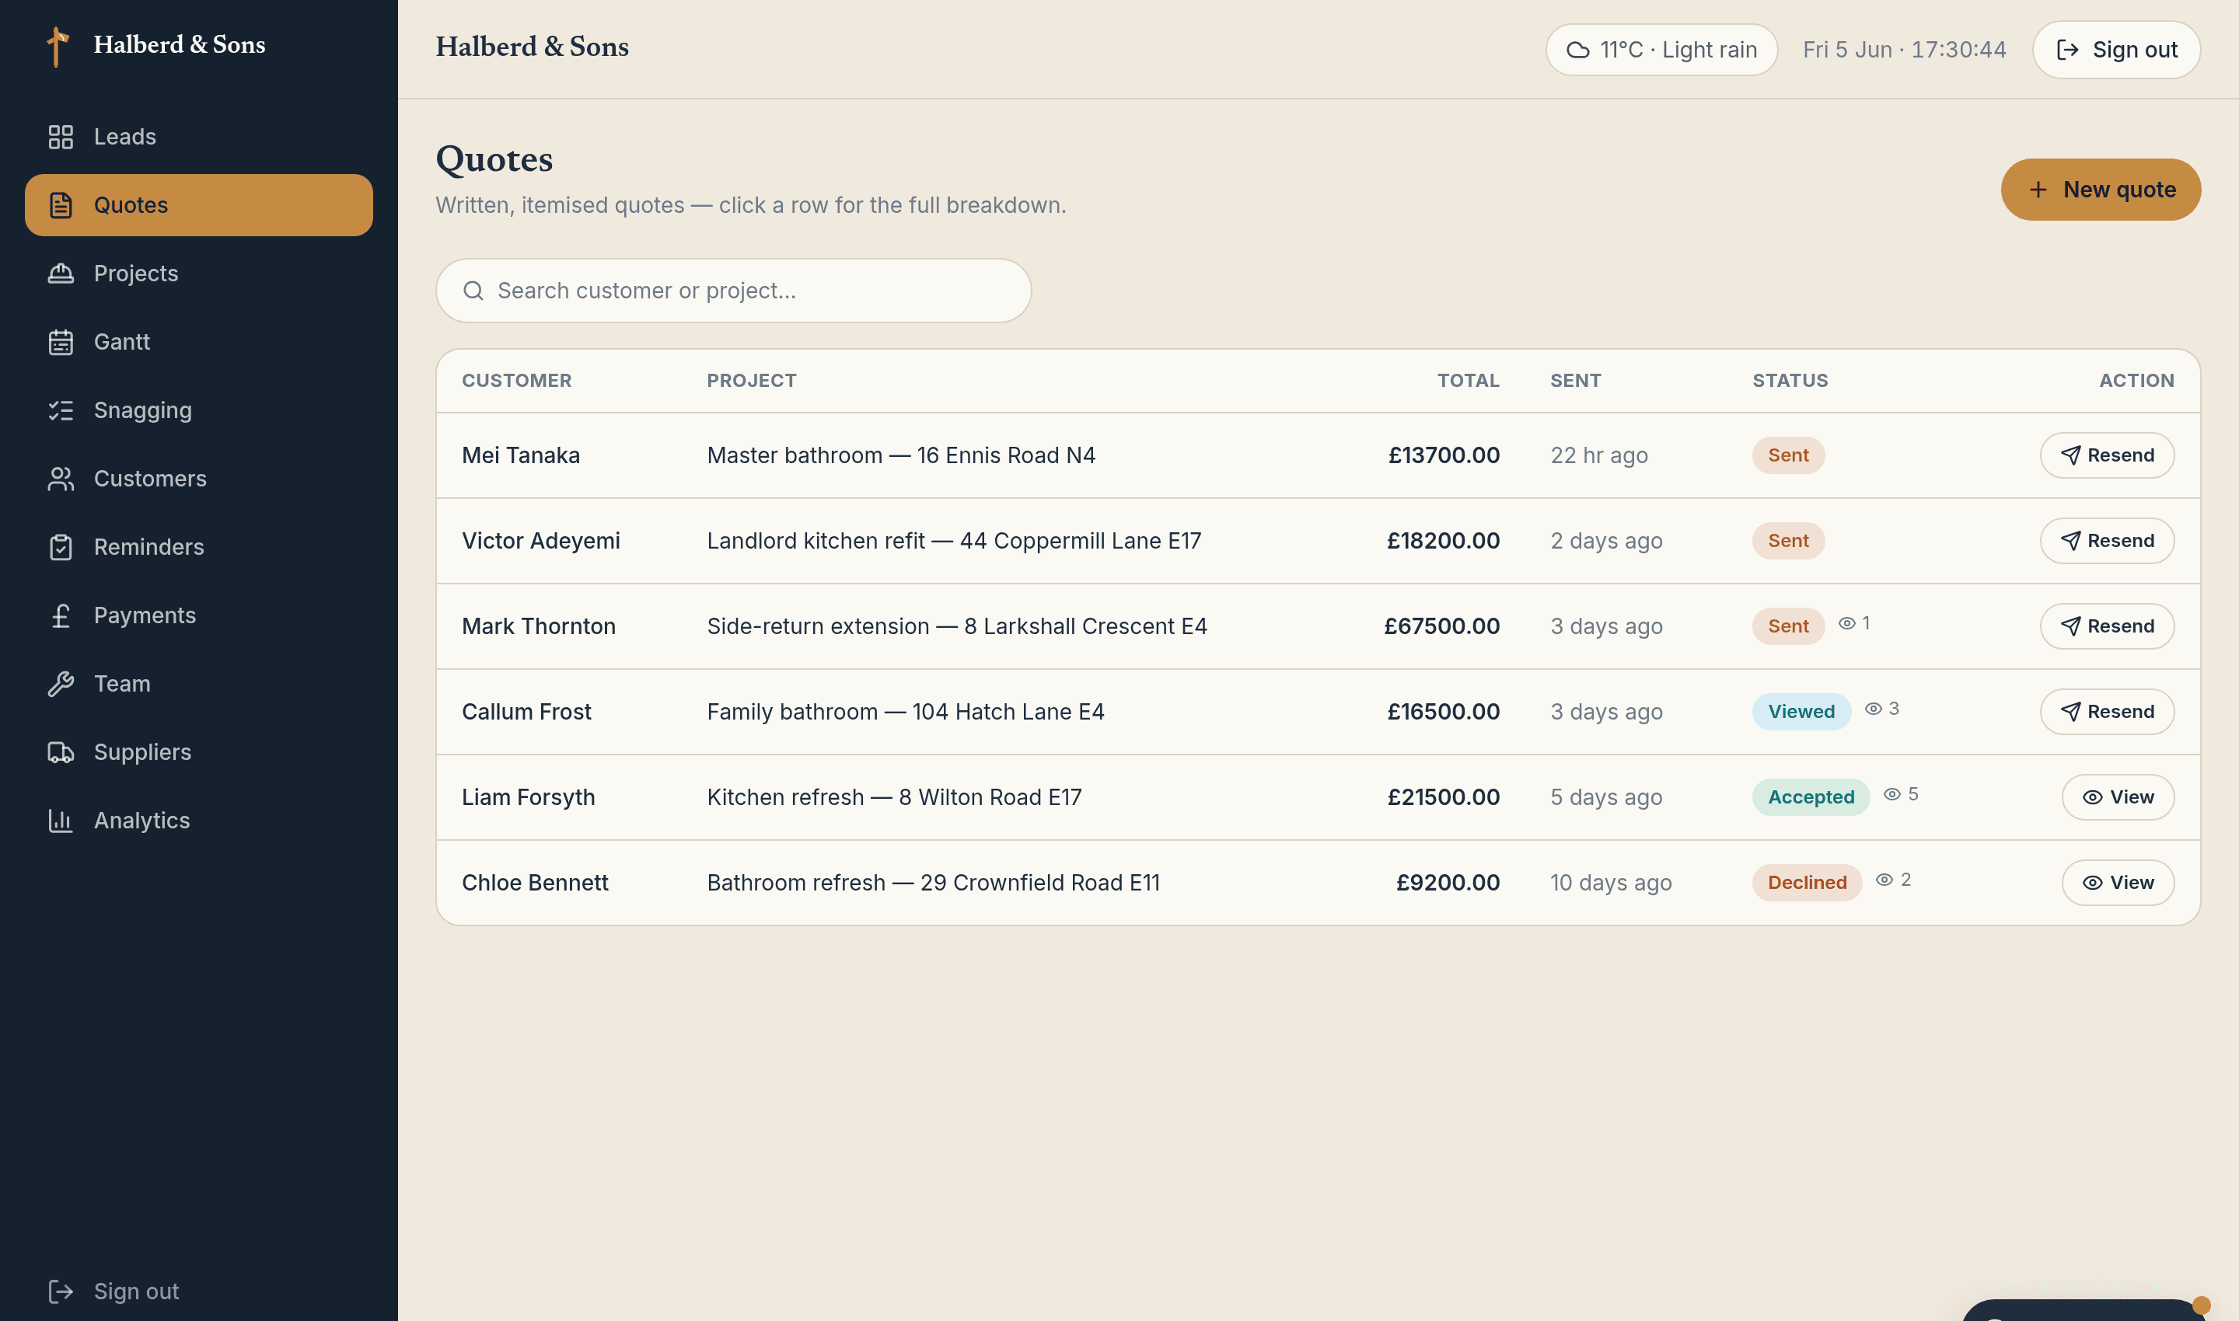Image resolution: width=2239 pixels, height=1321 pixels.
Task: Click the TOTAL column header
Action: pos(1468,381)
